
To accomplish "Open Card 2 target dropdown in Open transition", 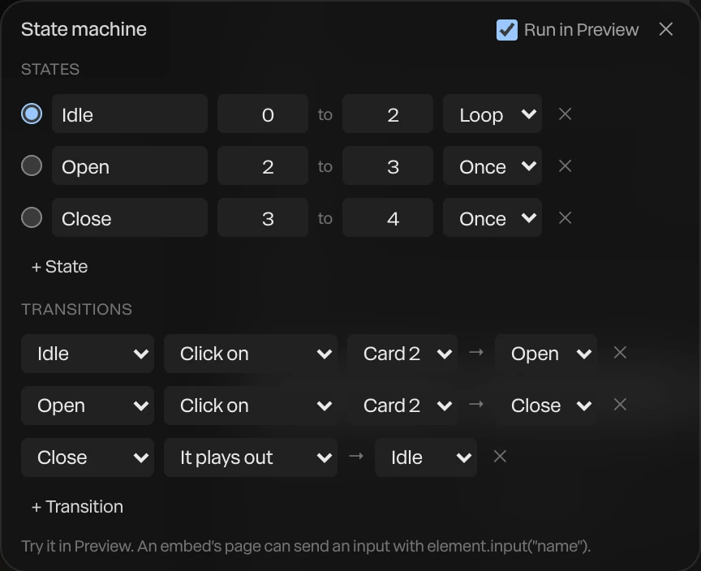I will click(402, 406).
